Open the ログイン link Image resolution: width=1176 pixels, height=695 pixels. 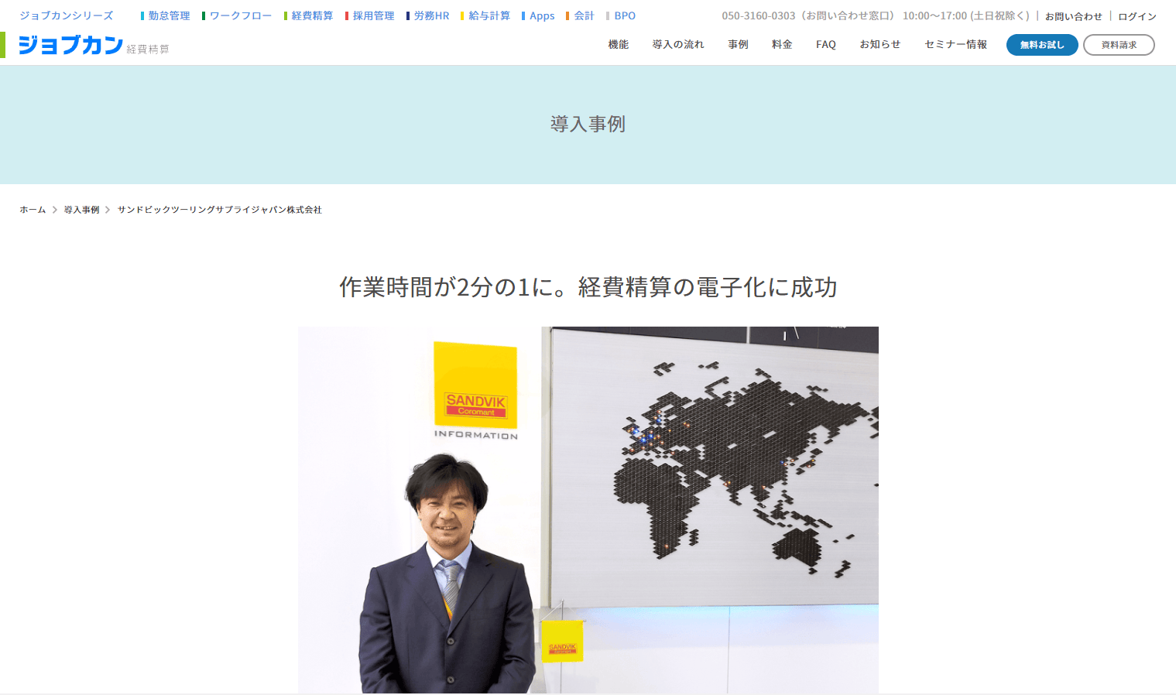click(1137, 16)
